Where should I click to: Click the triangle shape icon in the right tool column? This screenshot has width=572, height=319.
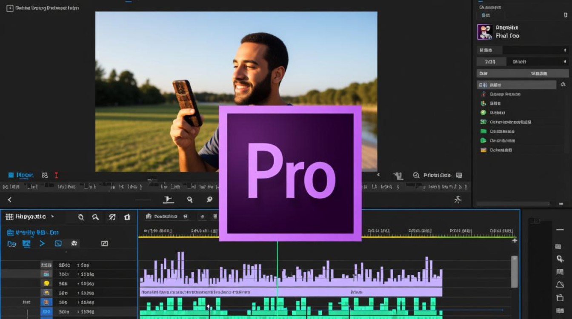pyautogui.click(x=560, y=285)
